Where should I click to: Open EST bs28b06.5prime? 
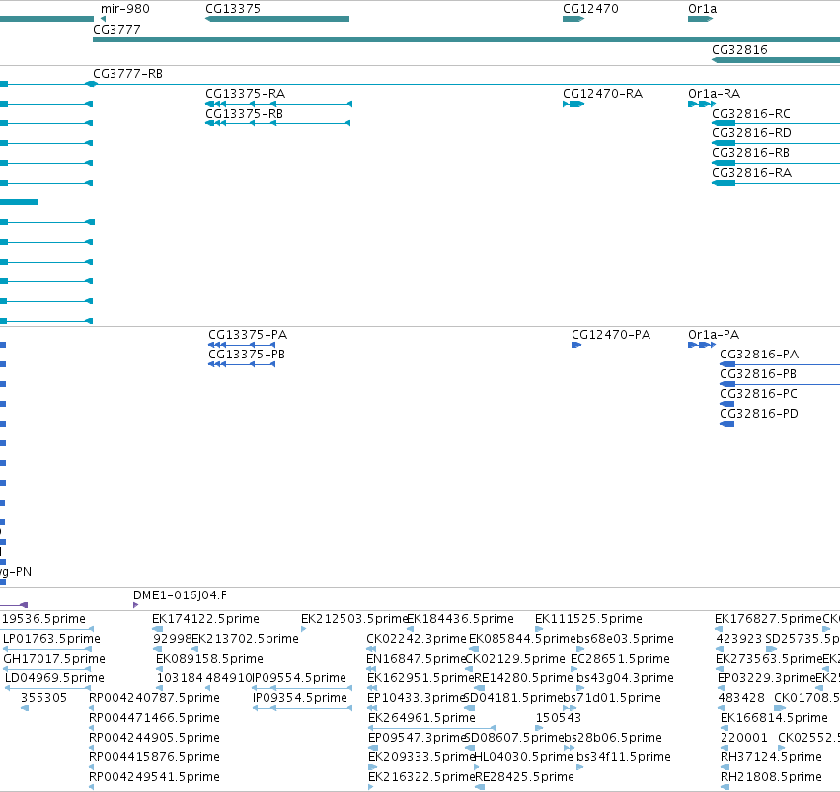(x=613, y=738)
